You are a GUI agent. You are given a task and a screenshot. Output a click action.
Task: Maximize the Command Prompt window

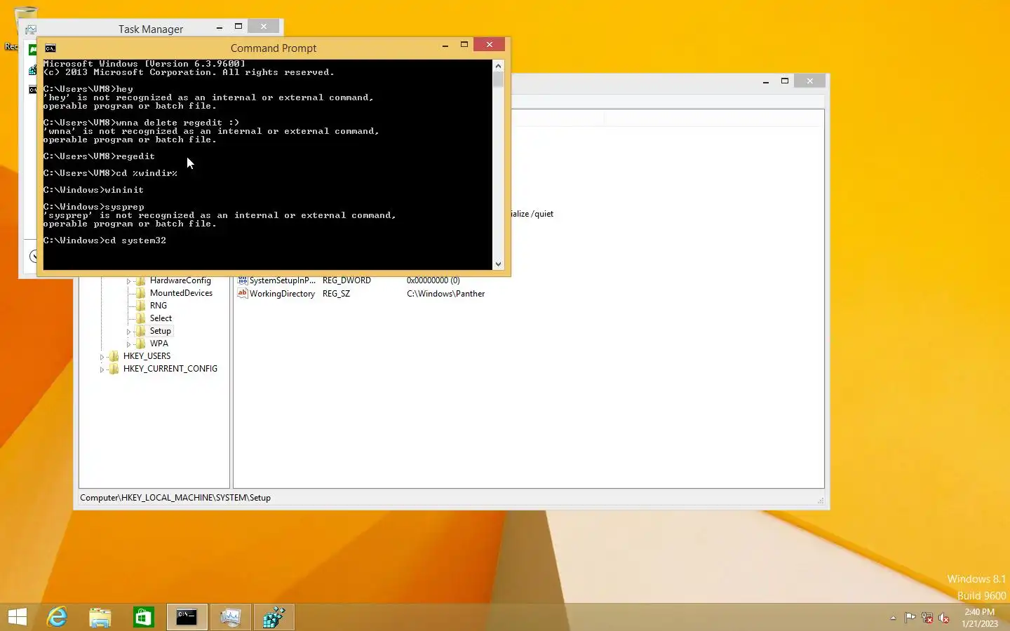464,45
